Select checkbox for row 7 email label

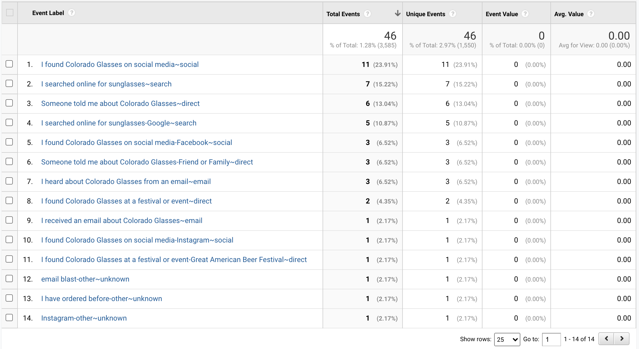coord(9,181)
